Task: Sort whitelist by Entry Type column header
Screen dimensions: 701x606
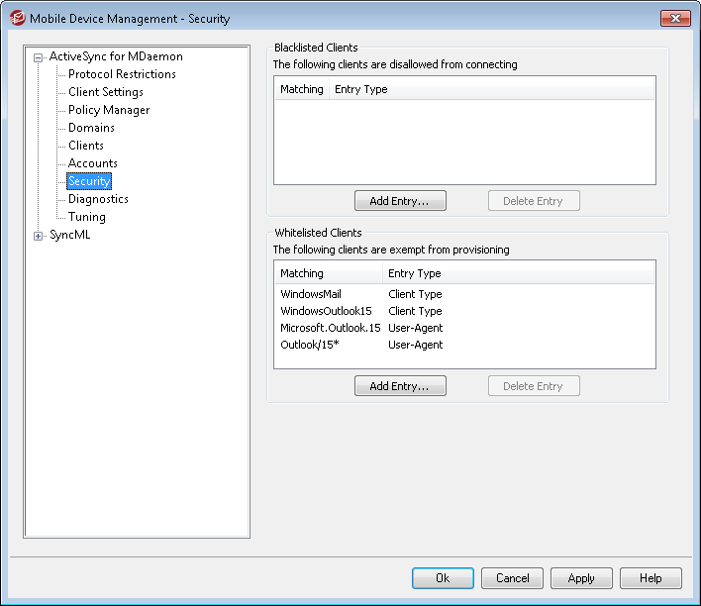Action: pos(519,273)
